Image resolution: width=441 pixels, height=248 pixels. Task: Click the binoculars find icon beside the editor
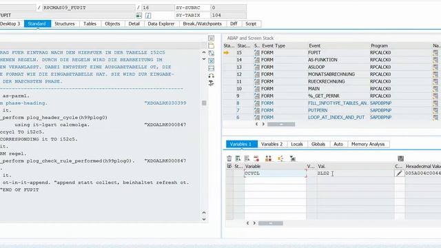[212, 76]
